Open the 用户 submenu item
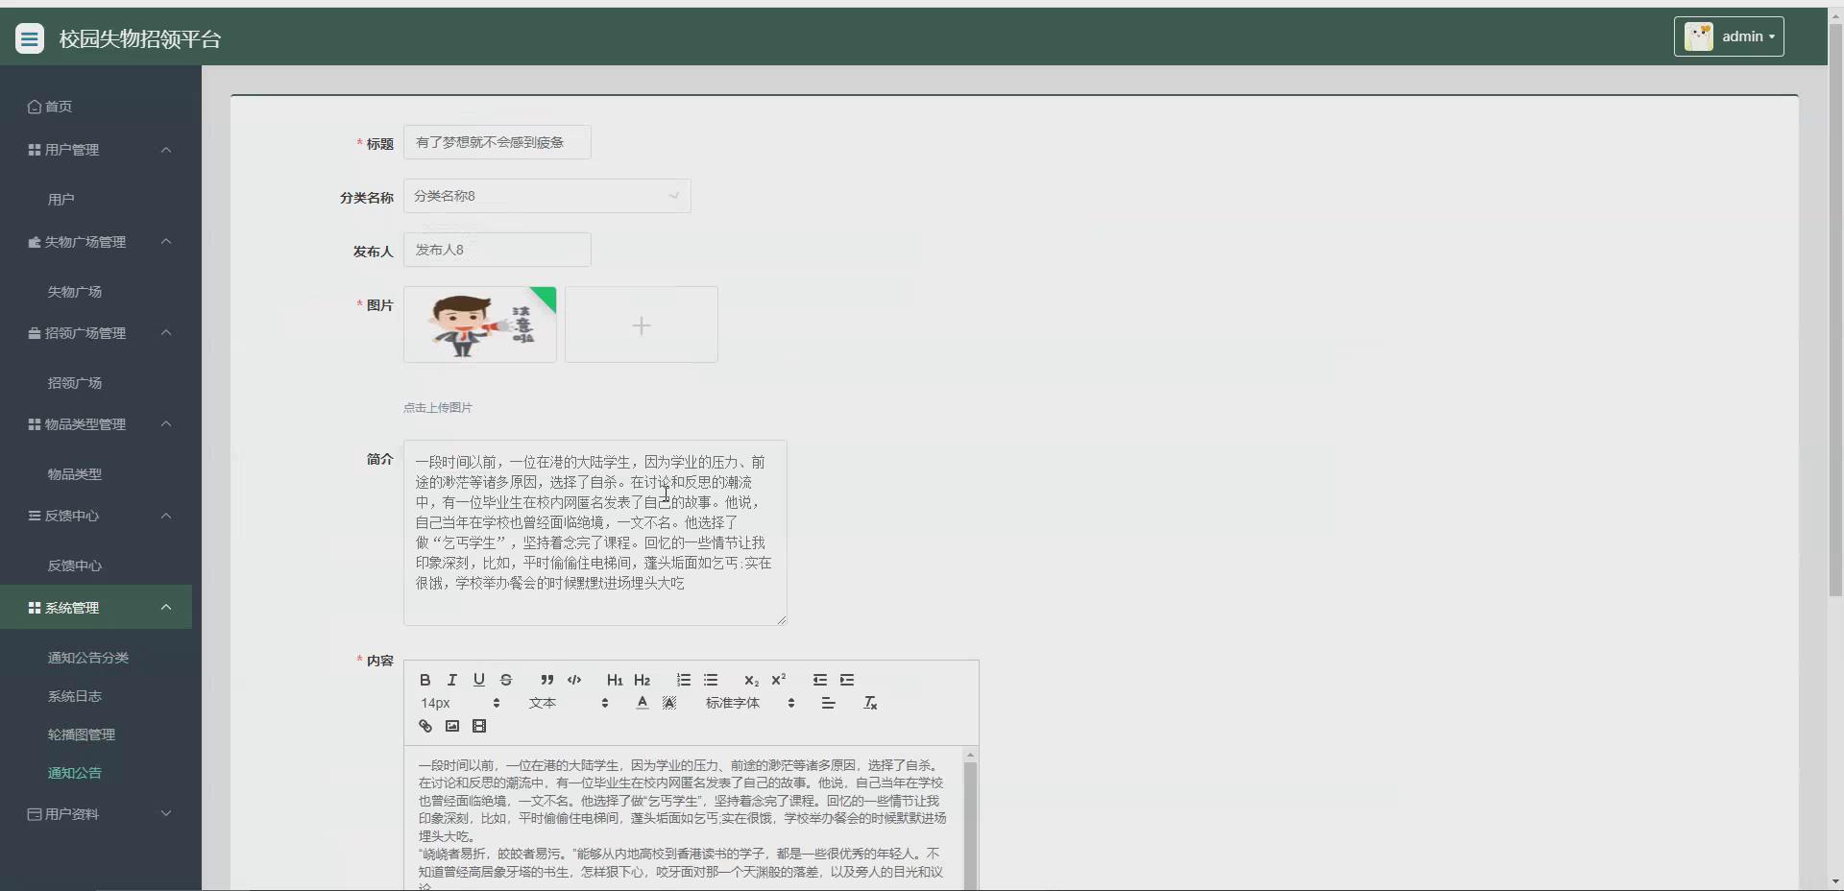Screen dimensions: 1844x891 click(61, 200)
